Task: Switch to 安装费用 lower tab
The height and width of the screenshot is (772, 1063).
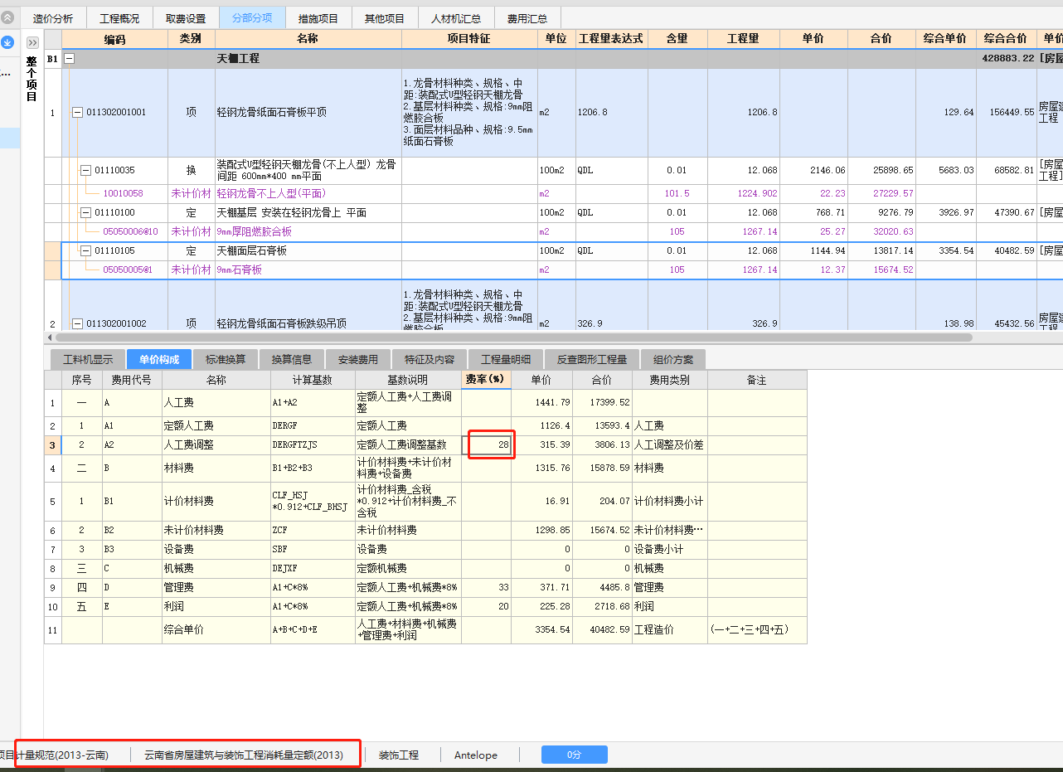Action: (358, 359)
